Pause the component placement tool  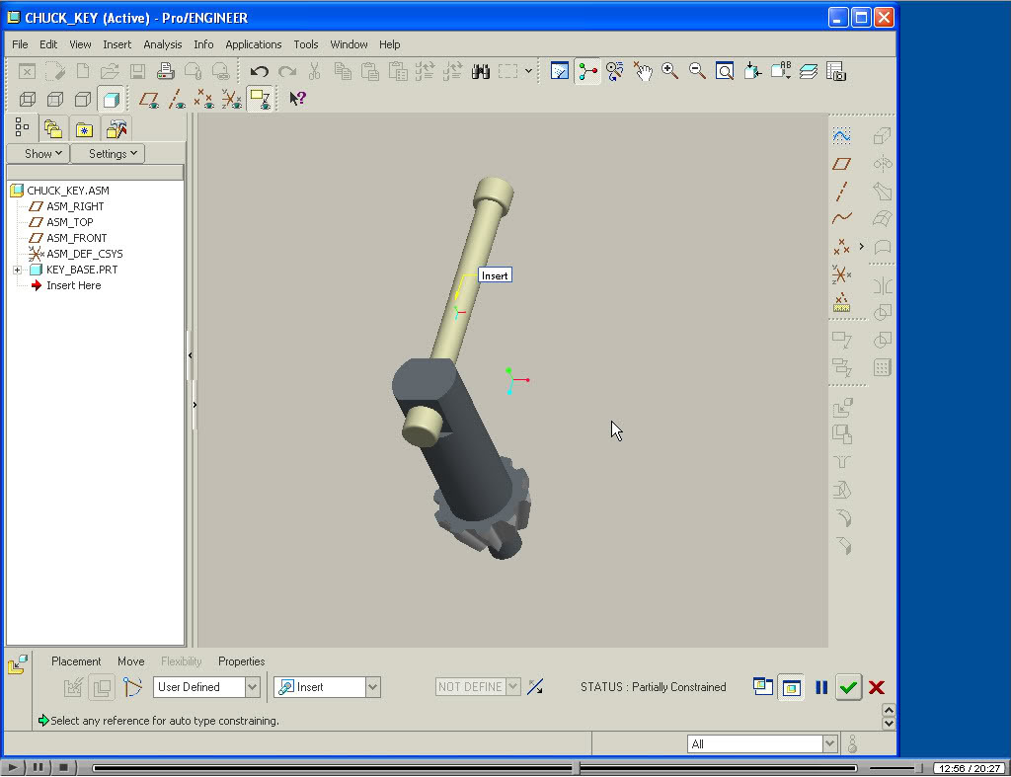(820, 687)
